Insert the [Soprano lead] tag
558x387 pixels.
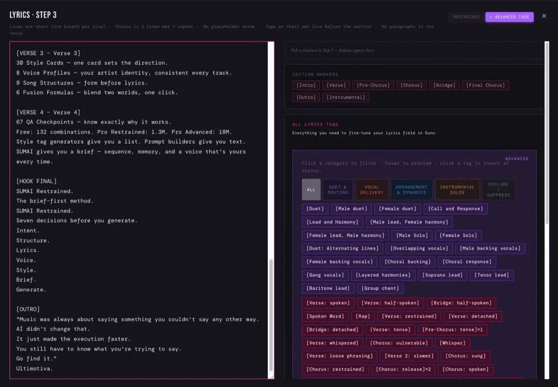pyautogui.click(x=442, y=275)
